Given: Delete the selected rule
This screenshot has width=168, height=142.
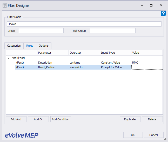Looking at the screenshot, I should click(x=152, y=119).
